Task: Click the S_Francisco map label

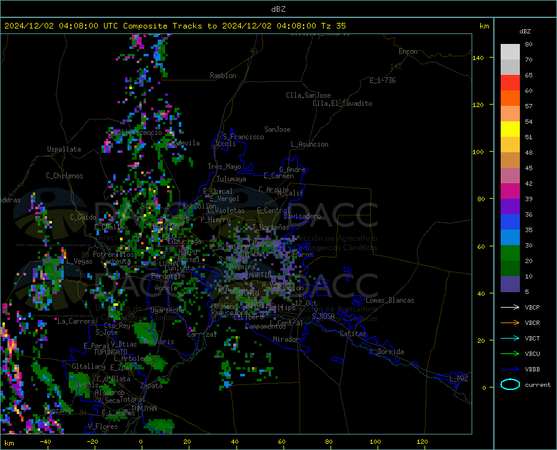Action: click(243, 137)
